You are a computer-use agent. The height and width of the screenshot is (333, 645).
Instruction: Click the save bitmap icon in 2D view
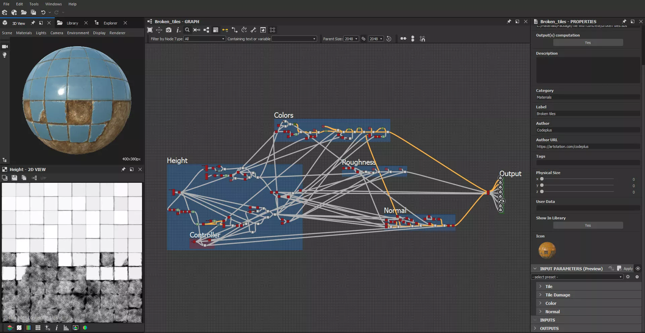tap(14, 178)
